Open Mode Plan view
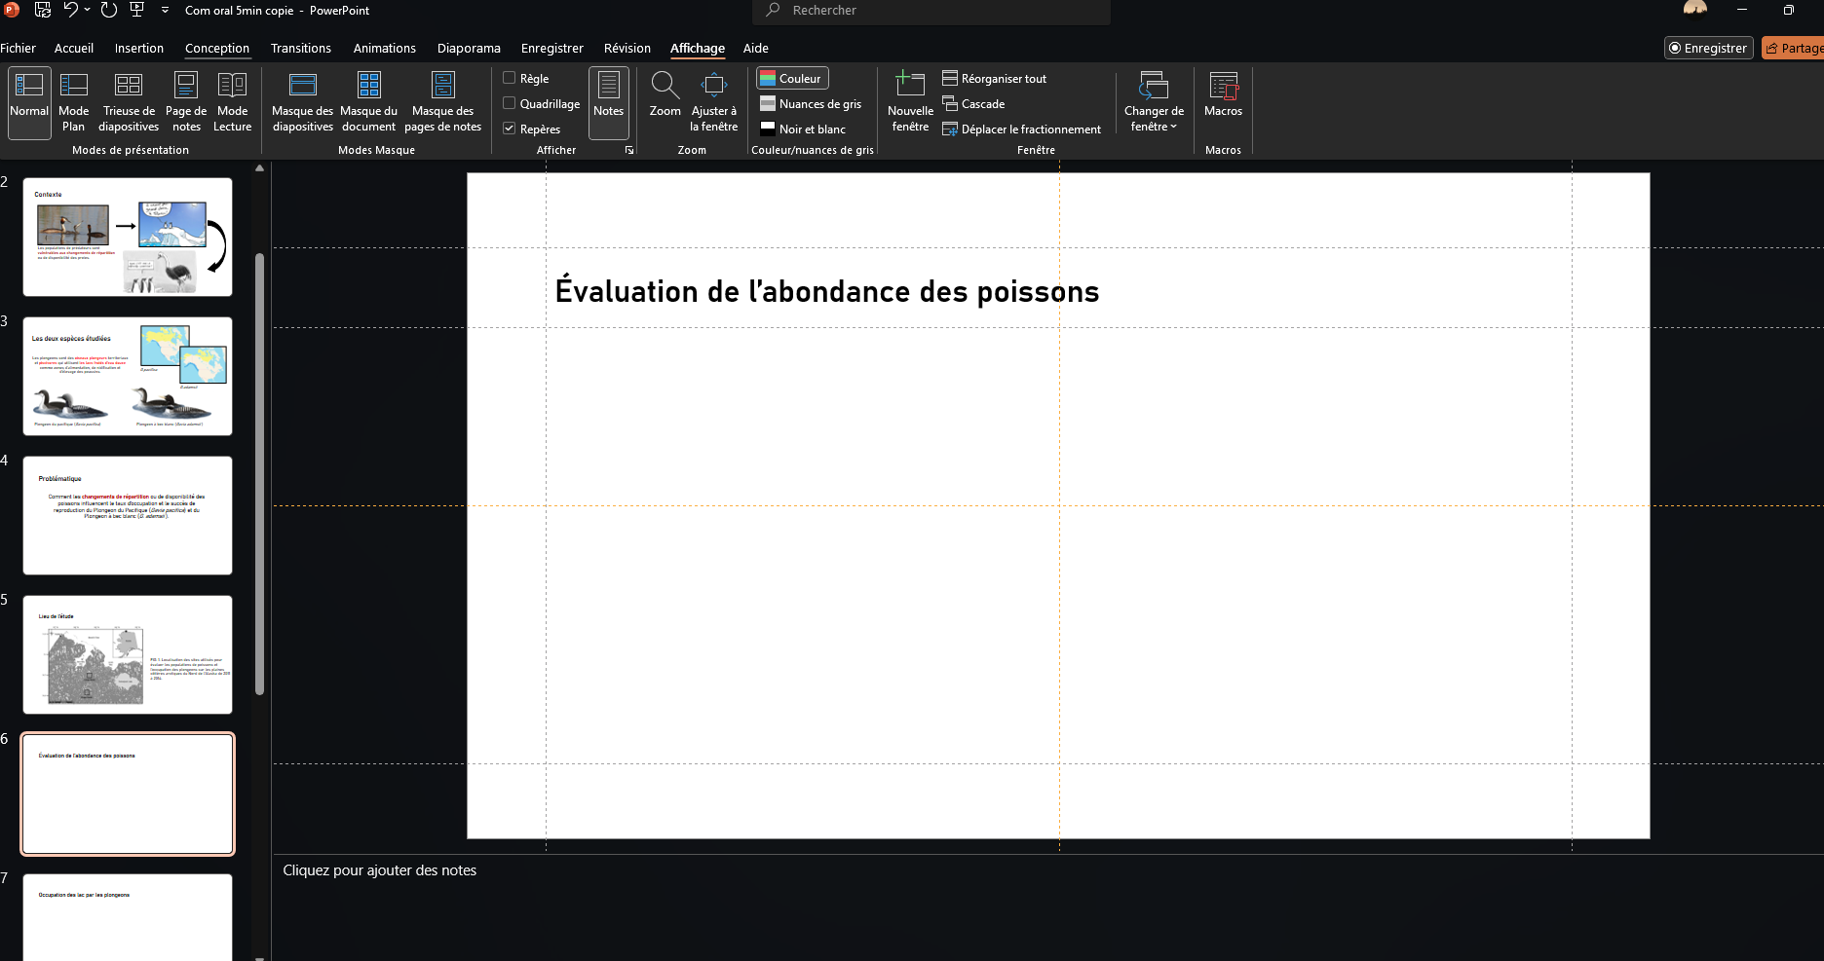Image resolution: width=1824 pixels, height=961 pixels. 73,102
